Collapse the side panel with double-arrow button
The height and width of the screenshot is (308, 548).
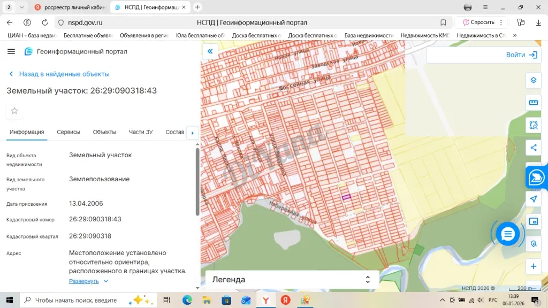pos(210,51)
